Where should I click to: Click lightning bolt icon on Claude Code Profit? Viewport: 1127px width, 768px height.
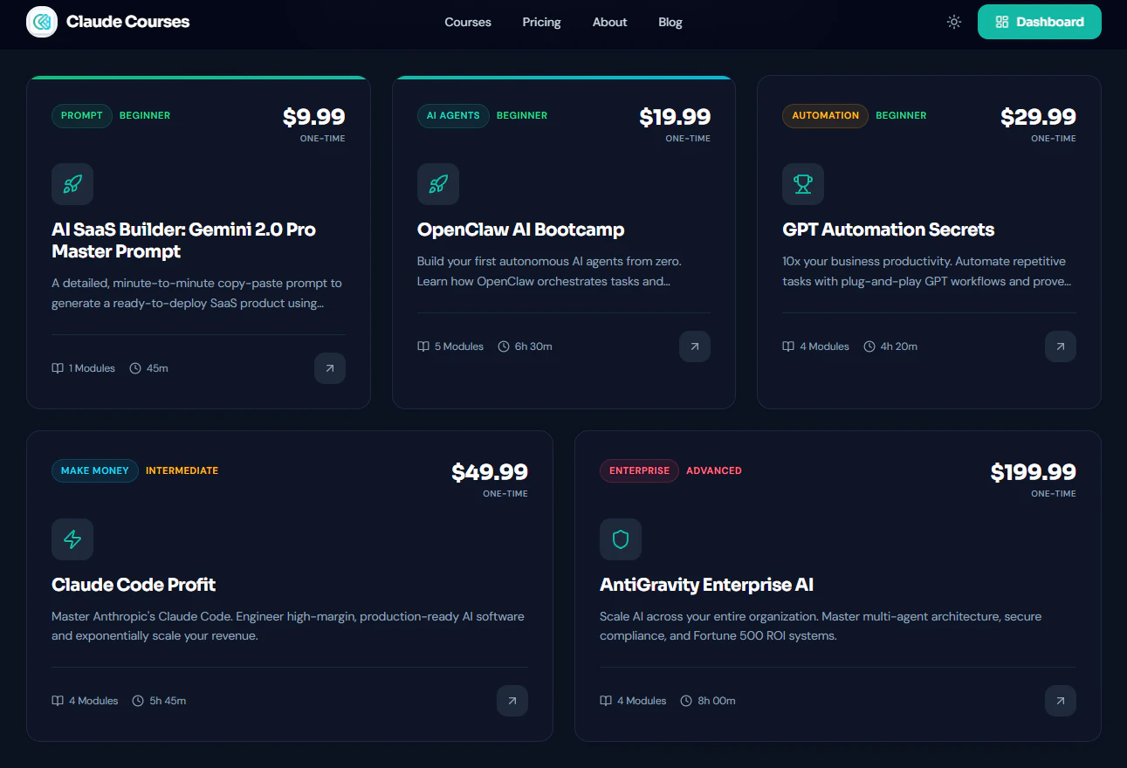click(72, 539)
